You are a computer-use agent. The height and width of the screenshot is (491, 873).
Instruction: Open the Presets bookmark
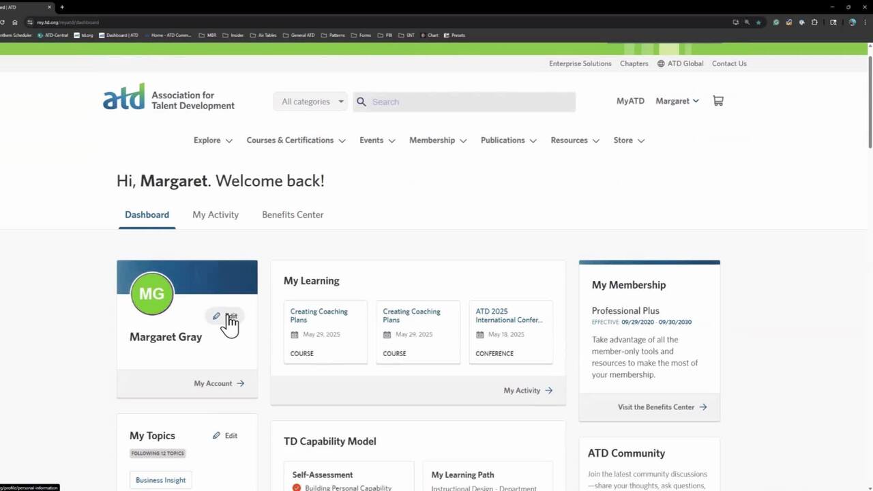[x=454, y=35]
